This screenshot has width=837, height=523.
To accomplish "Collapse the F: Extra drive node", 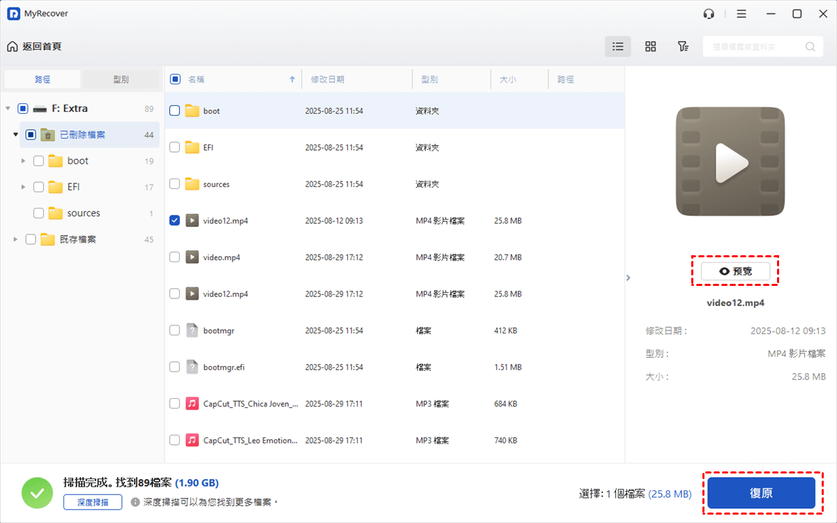I will tap(8, 109).
